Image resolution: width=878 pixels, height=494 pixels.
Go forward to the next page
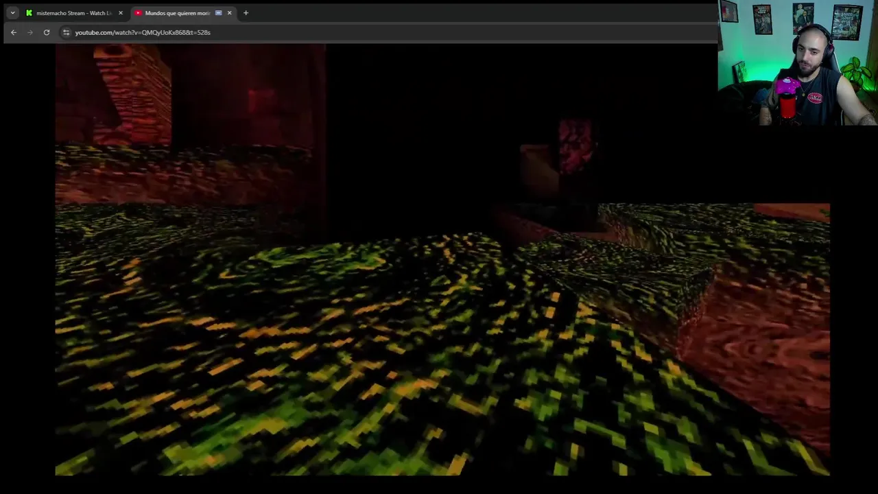tap(30, 32)
